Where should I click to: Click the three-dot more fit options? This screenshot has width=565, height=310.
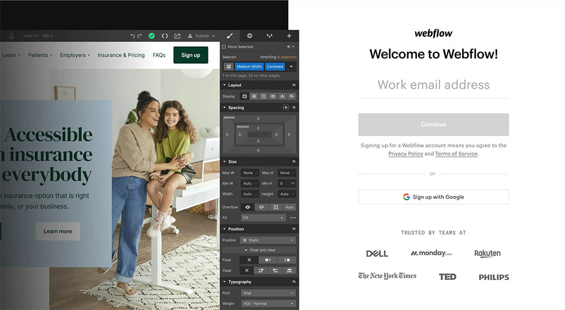(x=293, y=218)
